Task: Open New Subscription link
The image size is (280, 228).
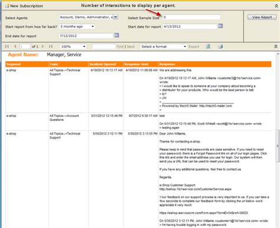Action: pyautogui.click(x=27, y=6)
